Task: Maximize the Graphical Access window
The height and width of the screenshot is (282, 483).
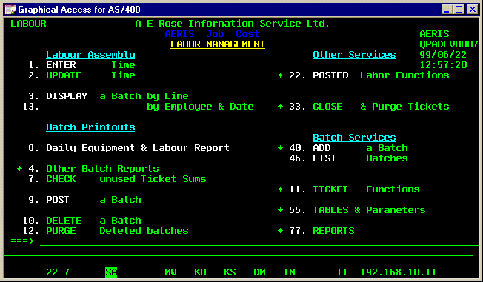Action: coord(459,9)
